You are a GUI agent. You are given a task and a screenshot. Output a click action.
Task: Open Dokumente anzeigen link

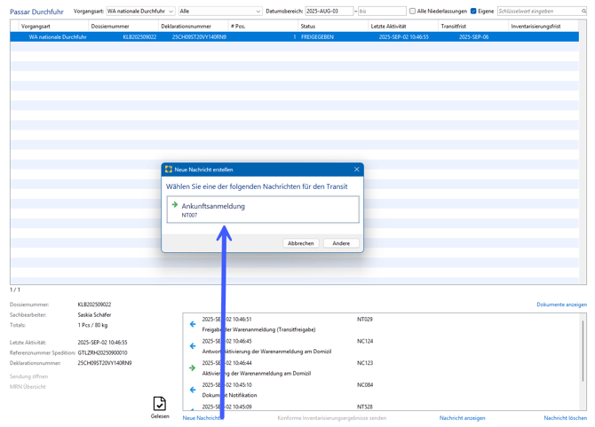[561, 304]
